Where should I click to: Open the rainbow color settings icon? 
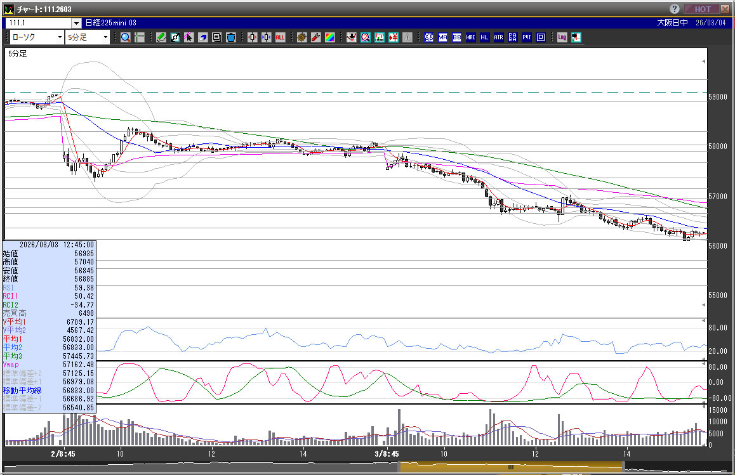click(x=330, y=37)
